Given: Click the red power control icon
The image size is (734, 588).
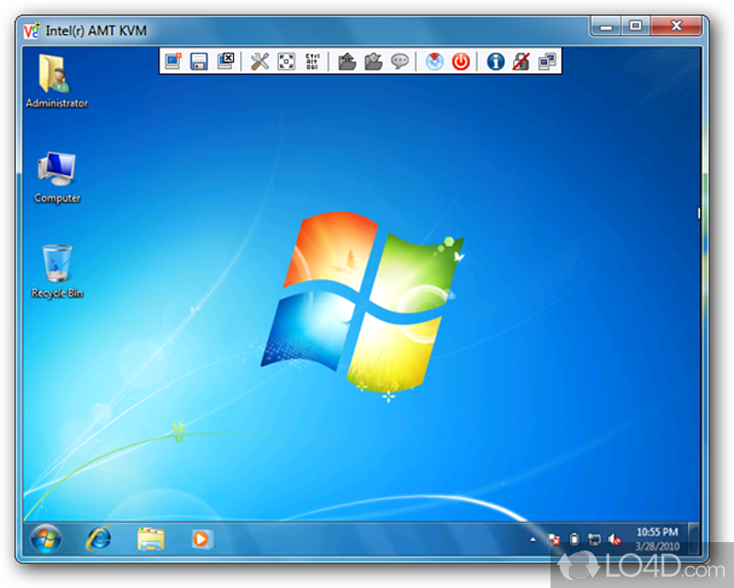Looking at the screenshot, I should coord(462,61).
